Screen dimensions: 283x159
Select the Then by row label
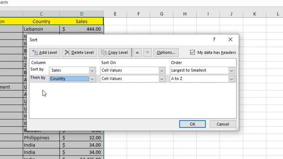click(38, 78)
